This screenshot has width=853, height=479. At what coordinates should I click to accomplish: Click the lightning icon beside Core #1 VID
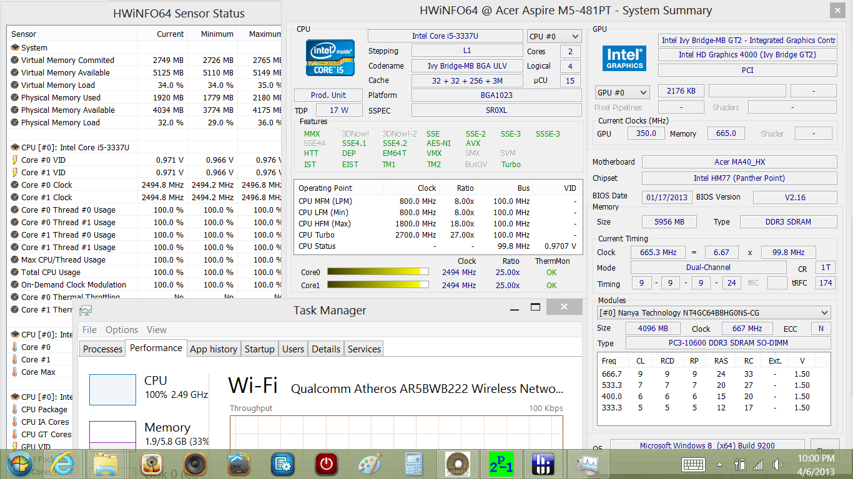click(15, 172)
